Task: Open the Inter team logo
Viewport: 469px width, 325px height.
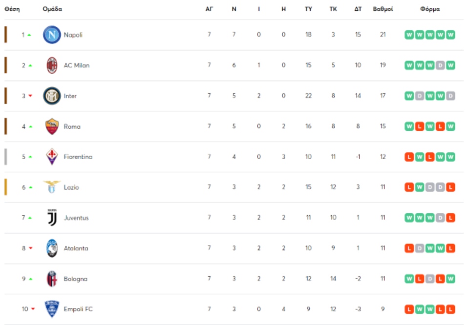Action: coord(52,96)
